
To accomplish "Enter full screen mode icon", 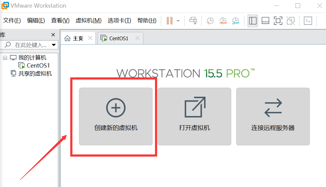I will [278, 21].
